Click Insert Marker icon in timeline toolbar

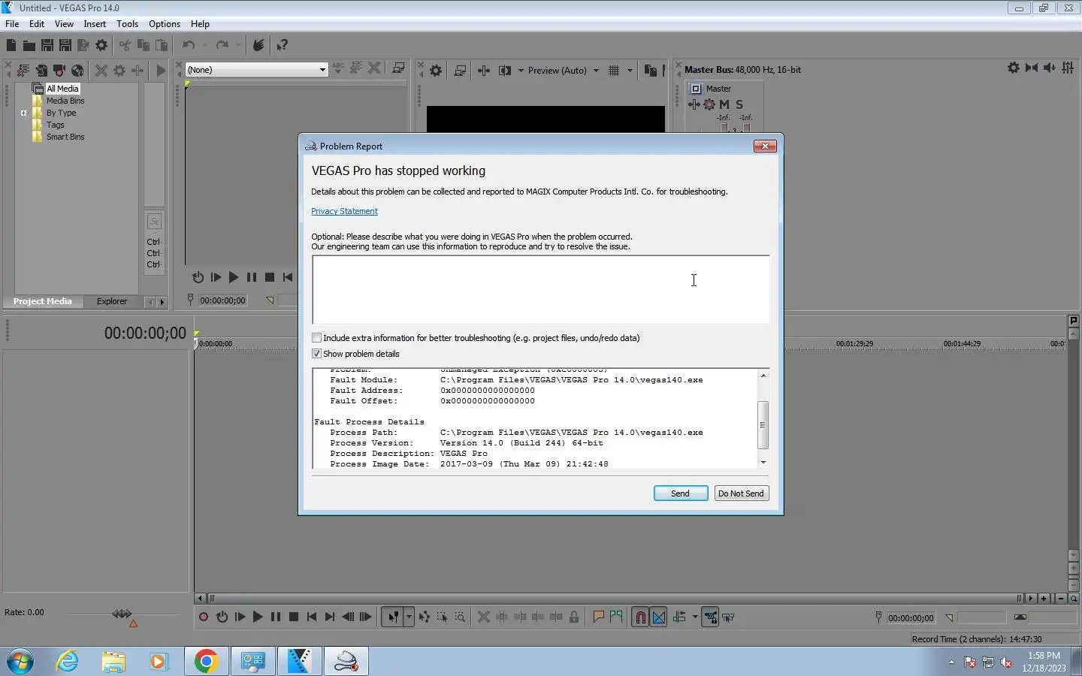[599, 617]
